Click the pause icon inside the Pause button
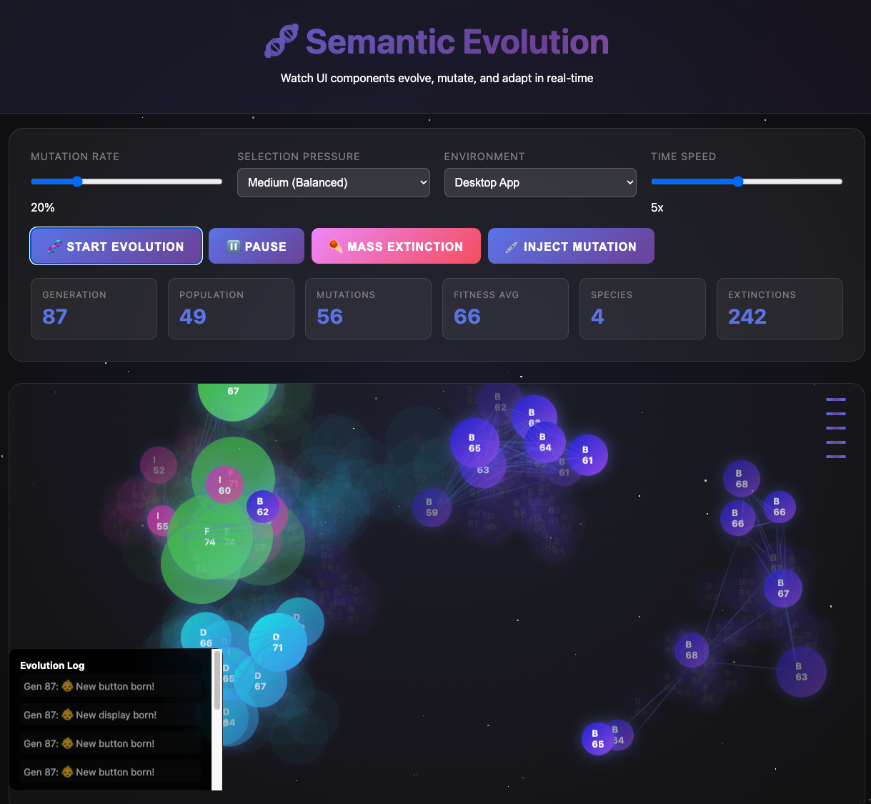The height and width of the screenshot is (804, 871). point(234,246)
